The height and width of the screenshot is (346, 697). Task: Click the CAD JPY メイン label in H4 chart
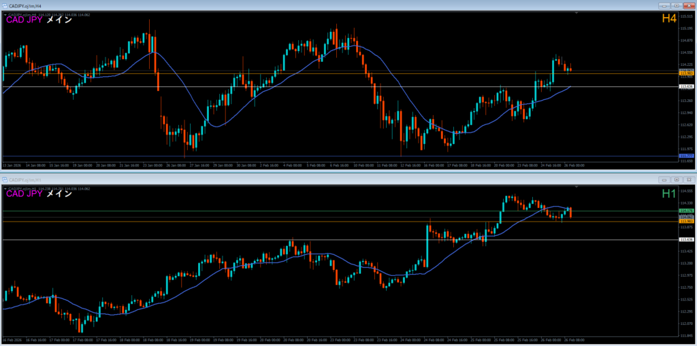(39, 20)
